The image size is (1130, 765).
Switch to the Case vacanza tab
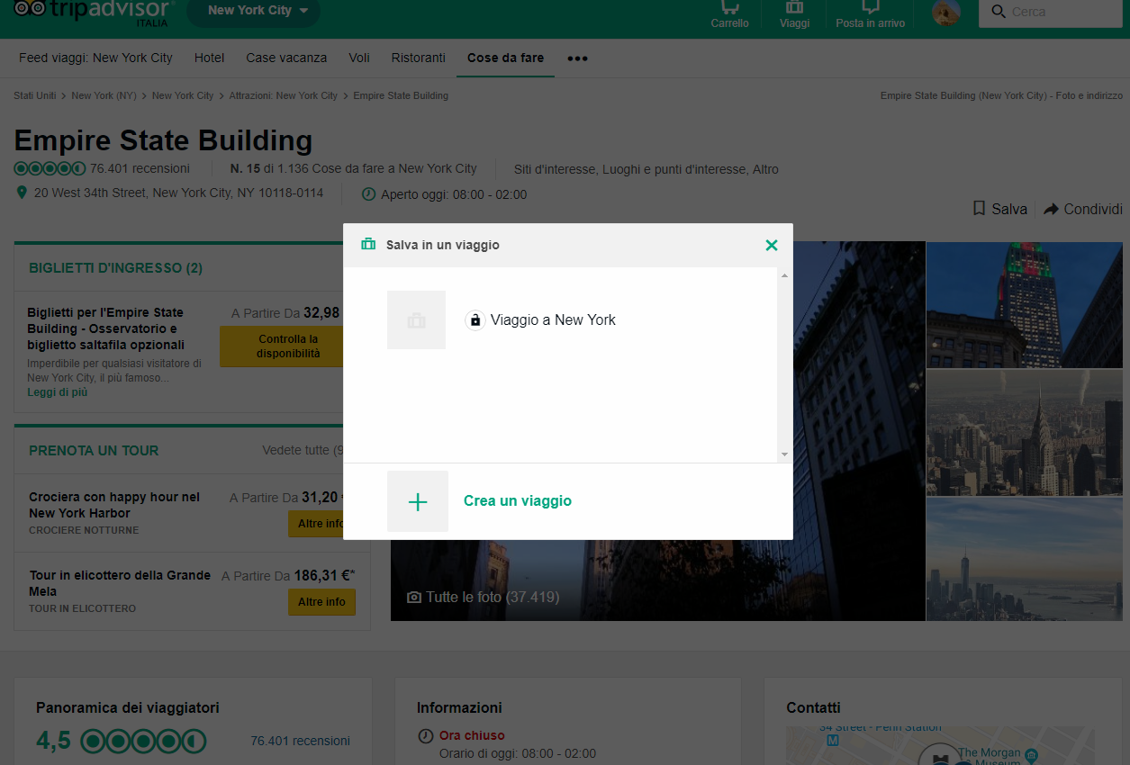[286, 58]
